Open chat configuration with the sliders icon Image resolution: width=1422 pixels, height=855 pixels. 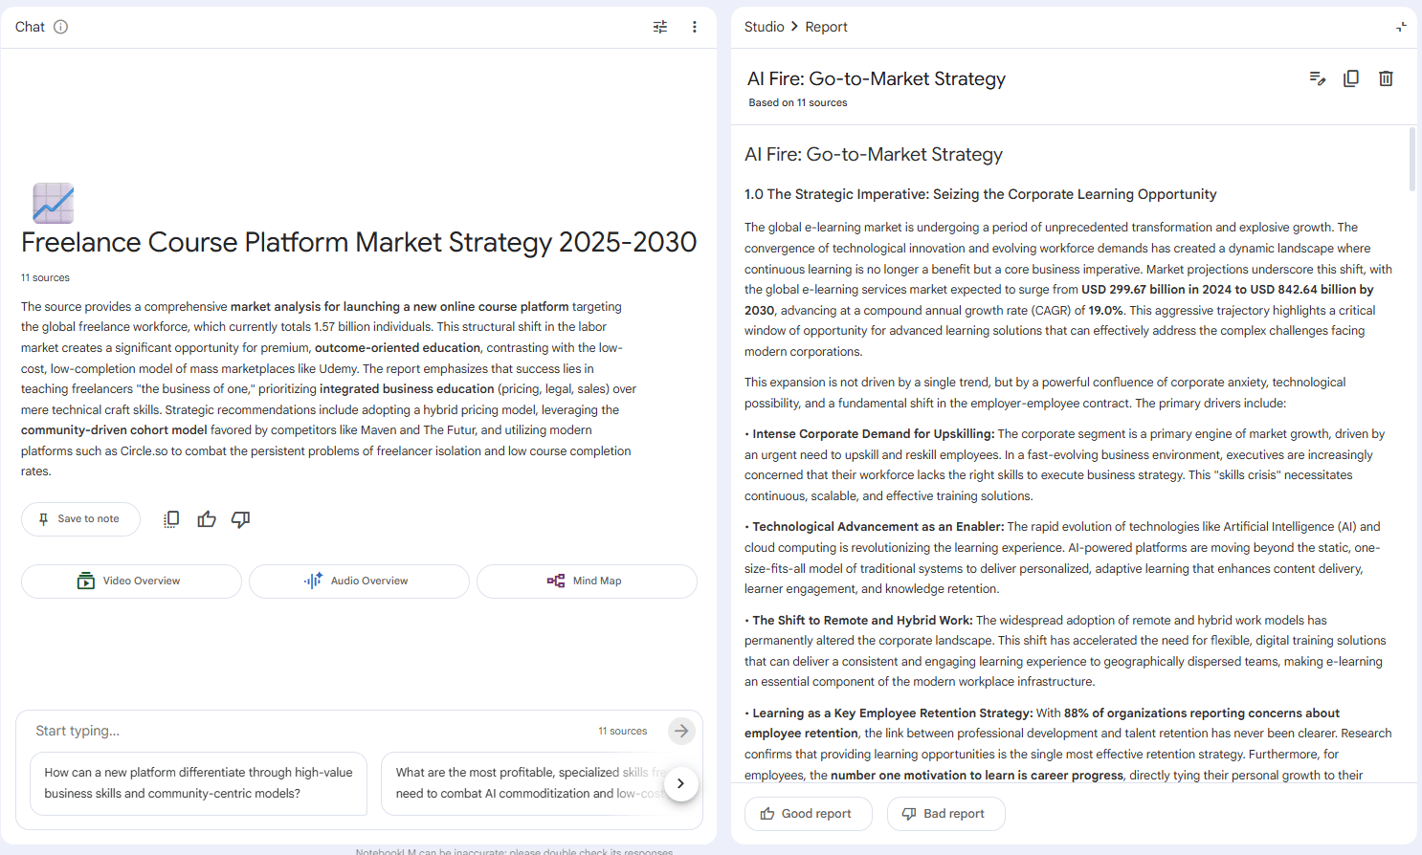click(x=659, y=27)
